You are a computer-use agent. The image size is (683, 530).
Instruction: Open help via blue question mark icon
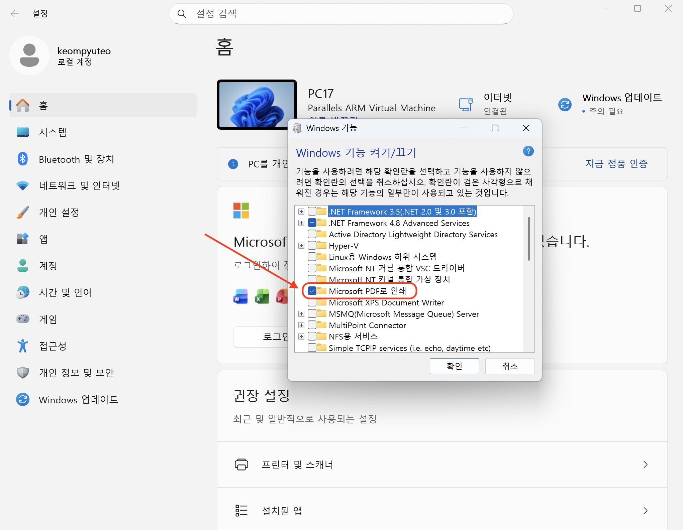pyautogui.click(x=528, y=151)
